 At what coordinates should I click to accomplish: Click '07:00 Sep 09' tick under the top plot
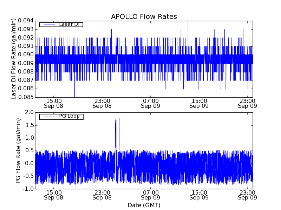pos(150,103)
